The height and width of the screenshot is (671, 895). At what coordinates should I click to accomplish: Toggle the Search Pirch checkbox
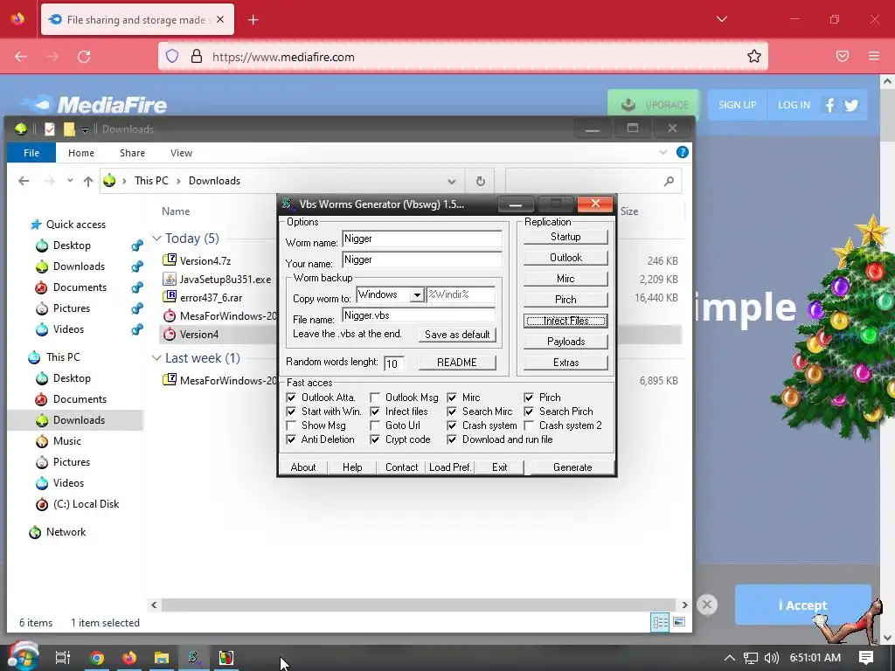(529, 412)
